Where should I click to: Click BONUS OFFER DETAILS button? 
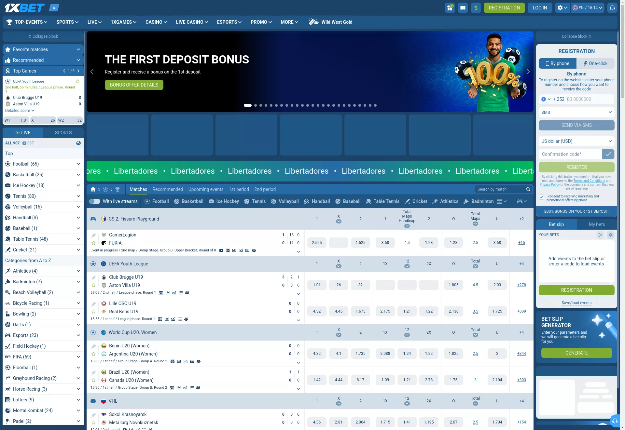click(x=134, y=85)
